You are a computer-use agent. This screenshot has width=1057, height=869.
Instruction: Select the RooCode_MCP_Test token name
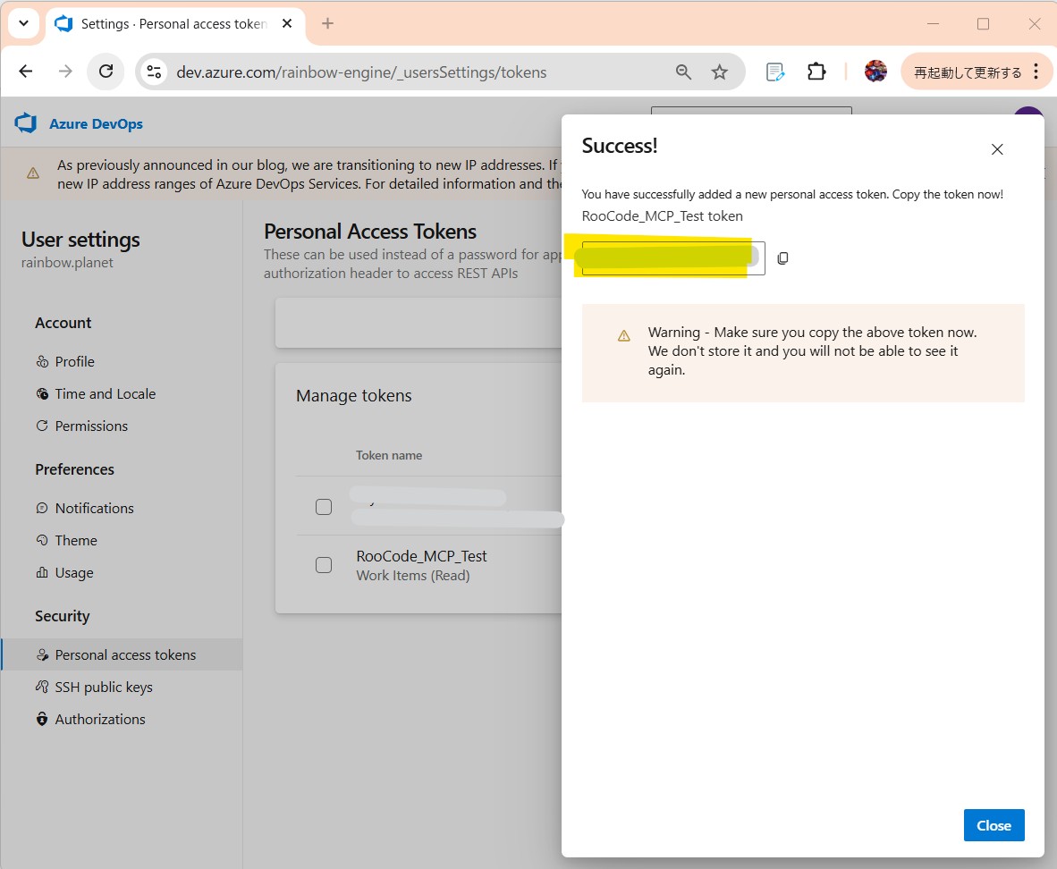tap(421, 556)
